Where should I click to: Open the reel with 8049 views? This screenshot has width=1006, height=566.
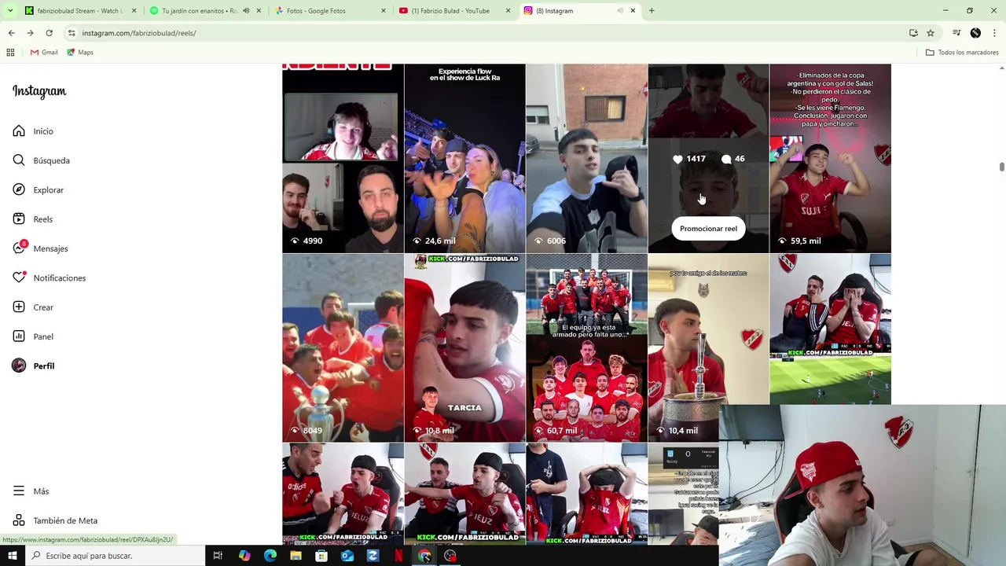(343, 347)
